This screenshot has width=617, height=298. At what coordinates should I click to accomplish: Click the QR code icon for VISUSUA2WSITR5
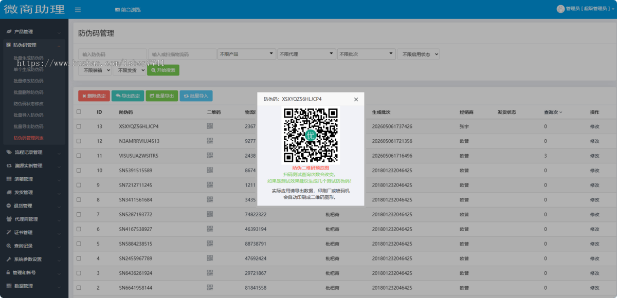click(210, 156)
